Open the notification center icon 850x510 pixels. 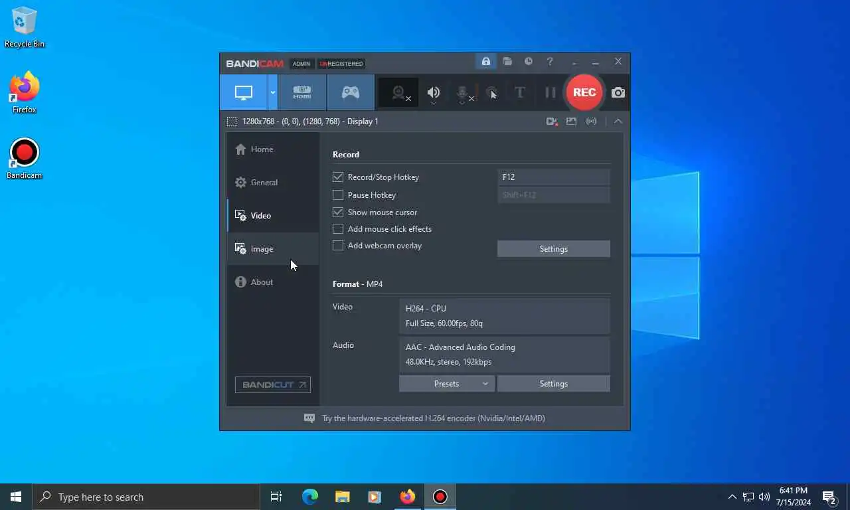829,497
